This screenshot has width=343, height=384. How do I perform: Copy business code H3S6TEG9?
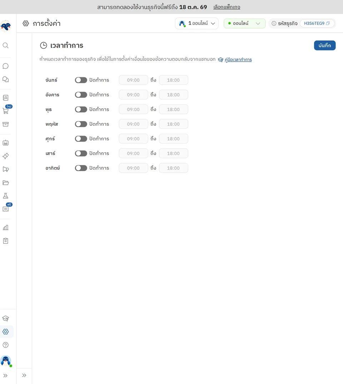tap(328, 23)
